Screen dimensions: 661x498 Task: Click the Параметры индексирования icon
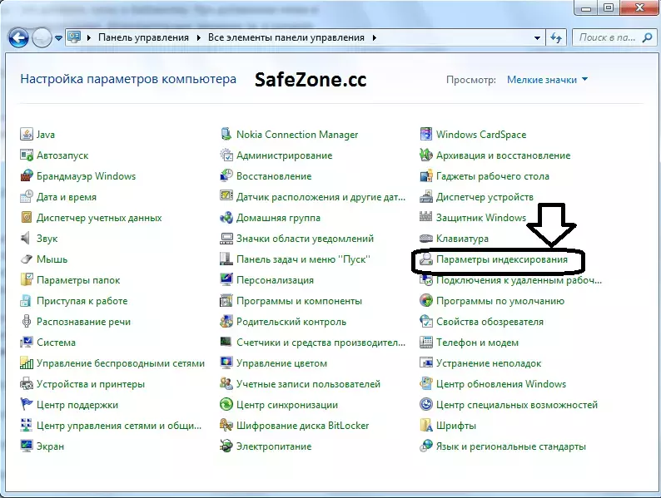click(426, 259)
